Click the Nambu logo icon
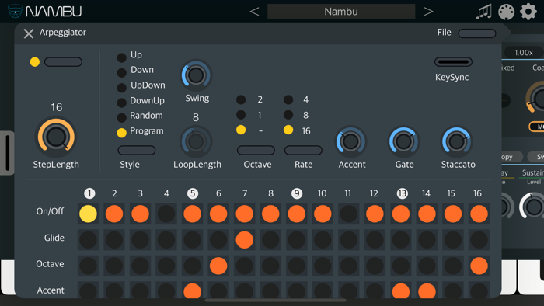This screenshot has width=544, height=306. (x=15, y=11)
